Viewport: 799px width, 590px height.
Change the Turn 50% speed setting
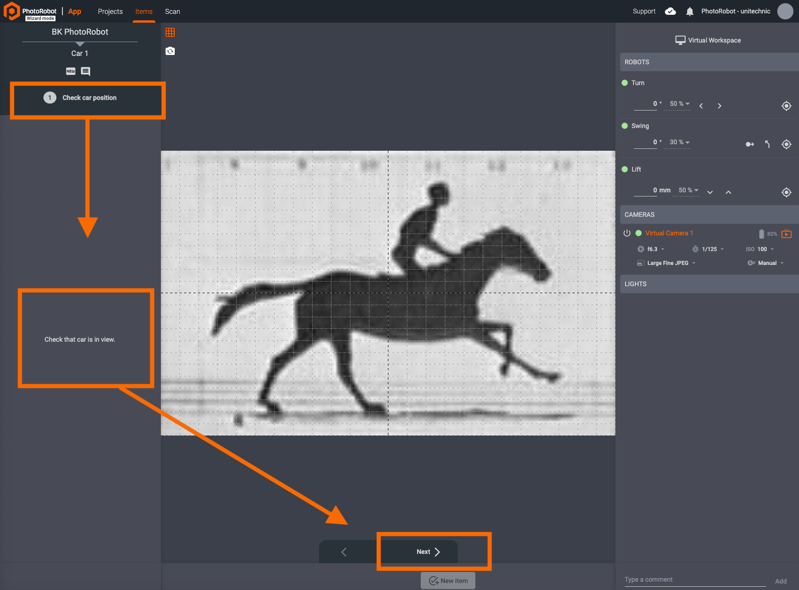[x=677, y=104]
